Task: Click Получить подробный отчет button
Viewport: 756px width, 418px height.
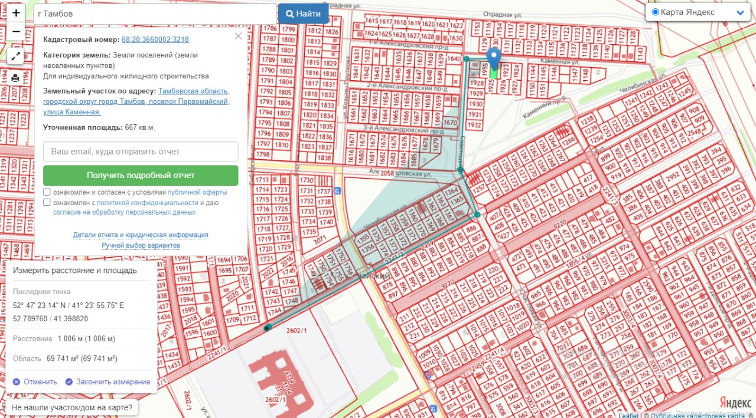Action: (141, 175)
